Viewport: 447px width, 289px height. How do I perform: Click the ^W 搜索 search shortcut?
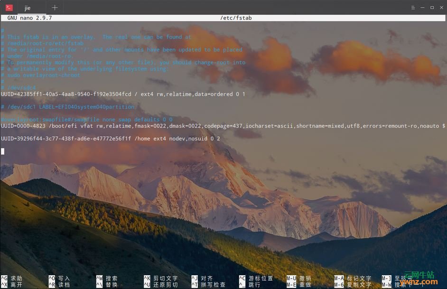[x=107, y=279]
